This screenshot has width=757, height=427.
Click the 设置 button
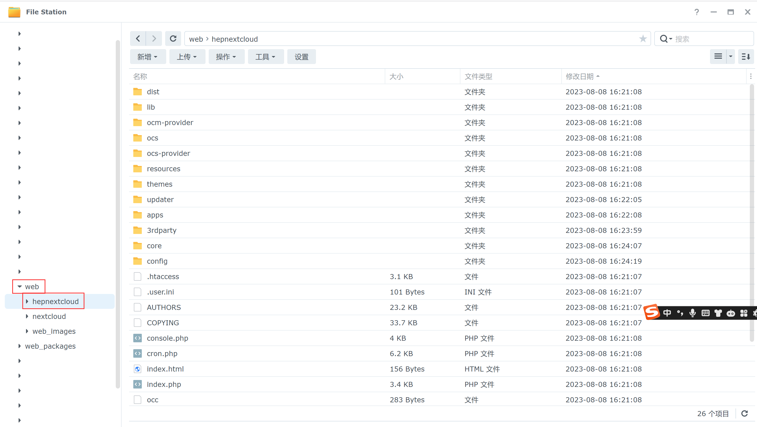(x=301, y=57)
